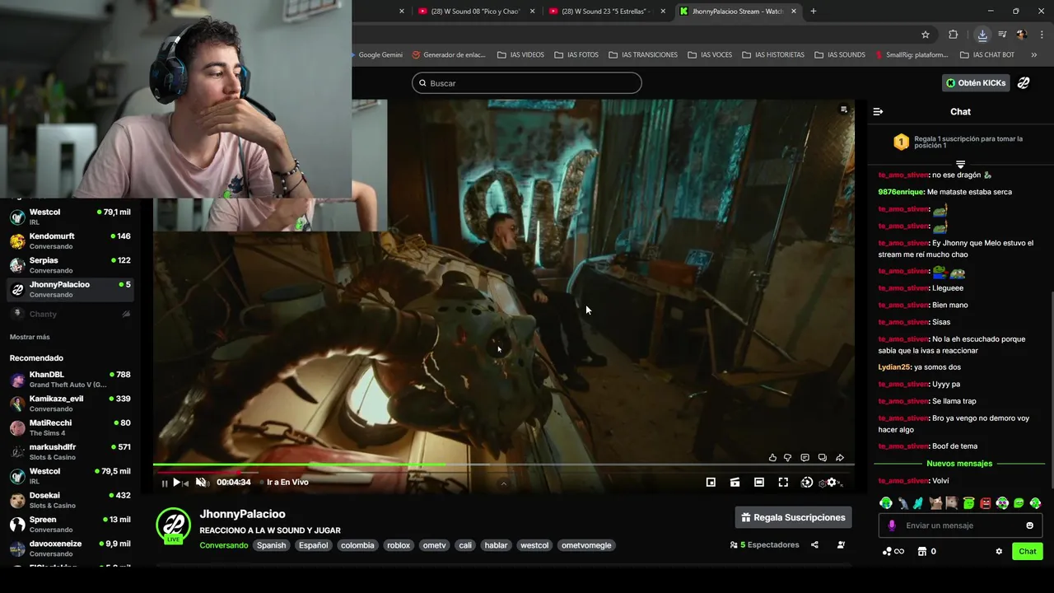Viewport: 1054px width, 593px height.
Task: Focus the Buscar search field
Action: [x=527, y=83]
